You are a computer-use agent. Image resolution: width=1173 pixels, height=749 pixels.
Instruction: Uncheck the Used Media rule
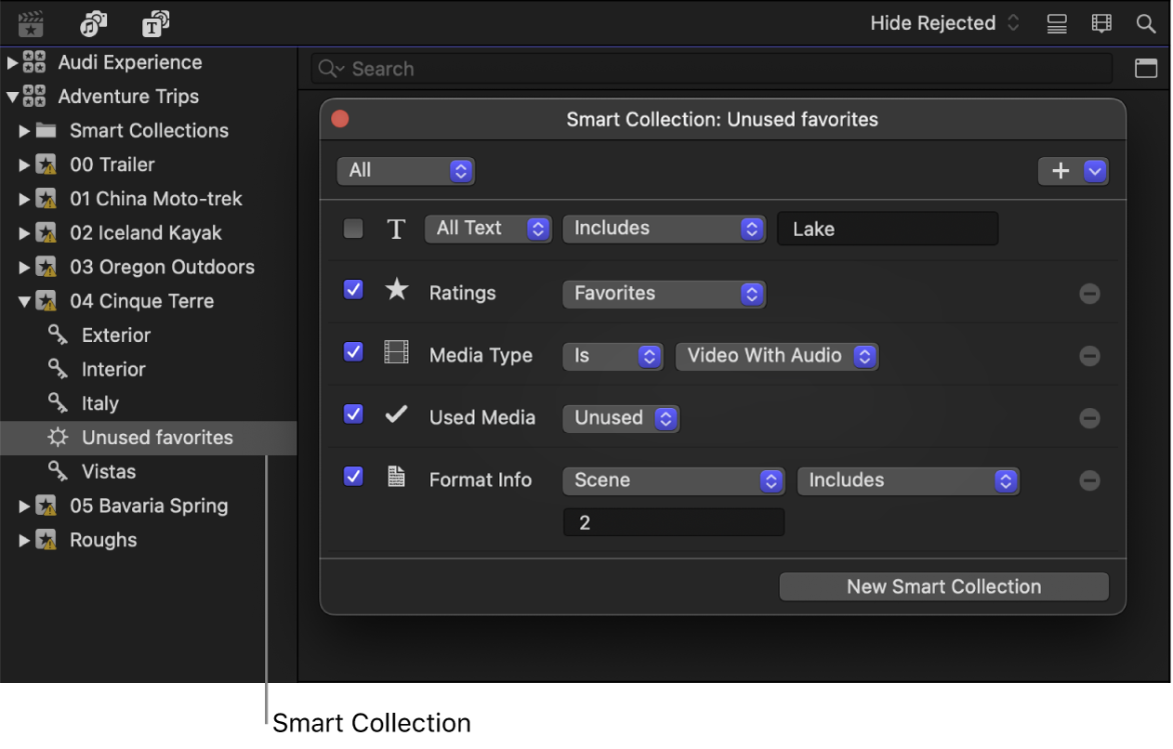(x=352, y=414)
